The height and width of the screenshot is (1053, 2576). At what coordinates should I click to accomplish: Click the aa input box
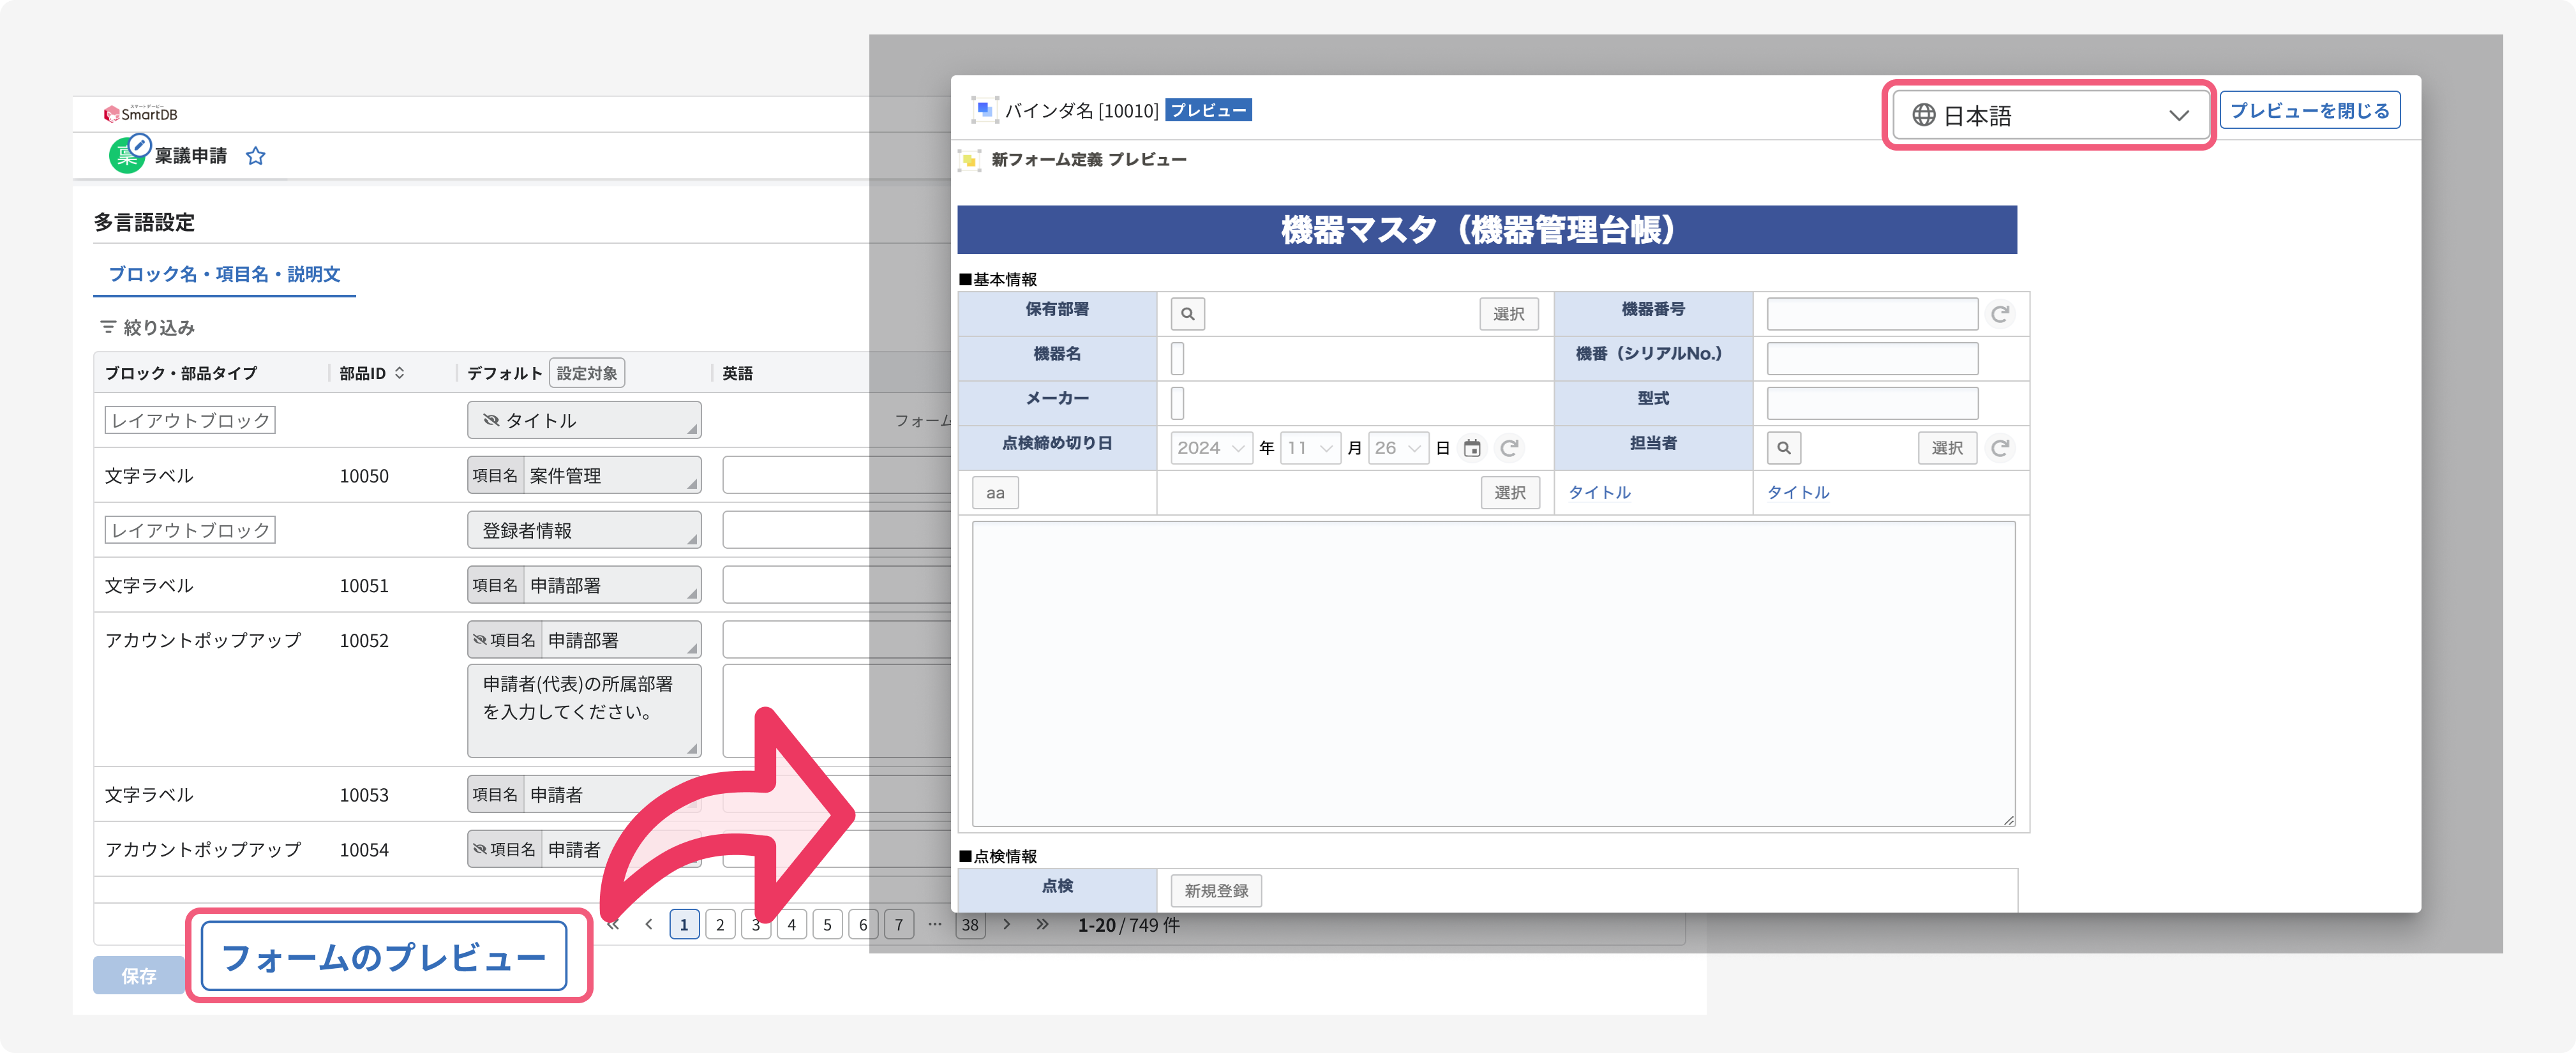(995, 492)
